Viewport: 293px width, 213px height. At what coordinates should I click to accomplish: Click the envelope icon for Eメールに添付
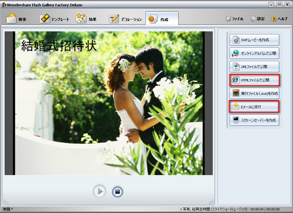pyautogui.click(x=236, y=106)
